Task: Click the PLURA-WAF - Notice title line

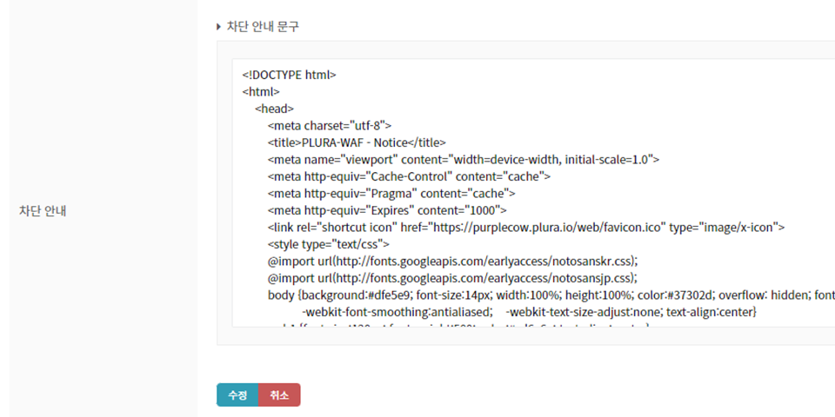Action: 357,142
